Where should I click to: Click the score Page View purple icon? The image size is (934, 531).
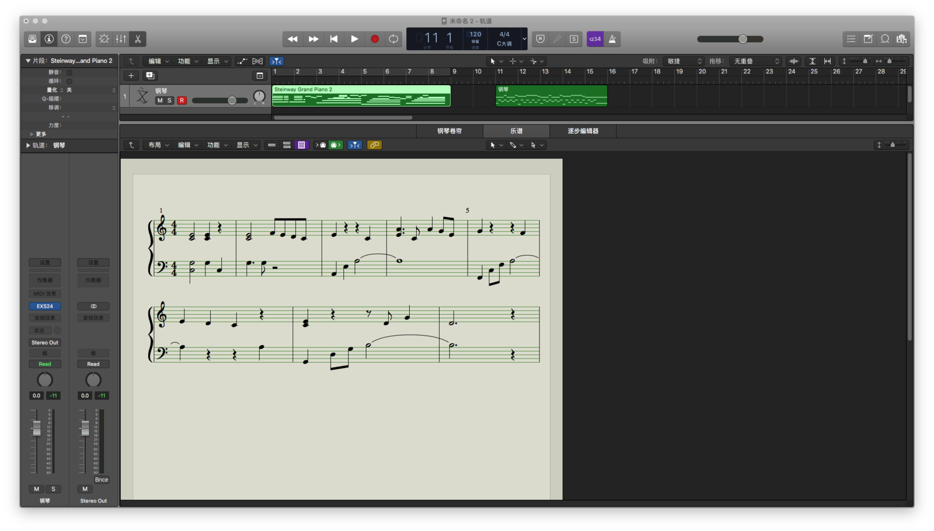(x=301, y=145)
